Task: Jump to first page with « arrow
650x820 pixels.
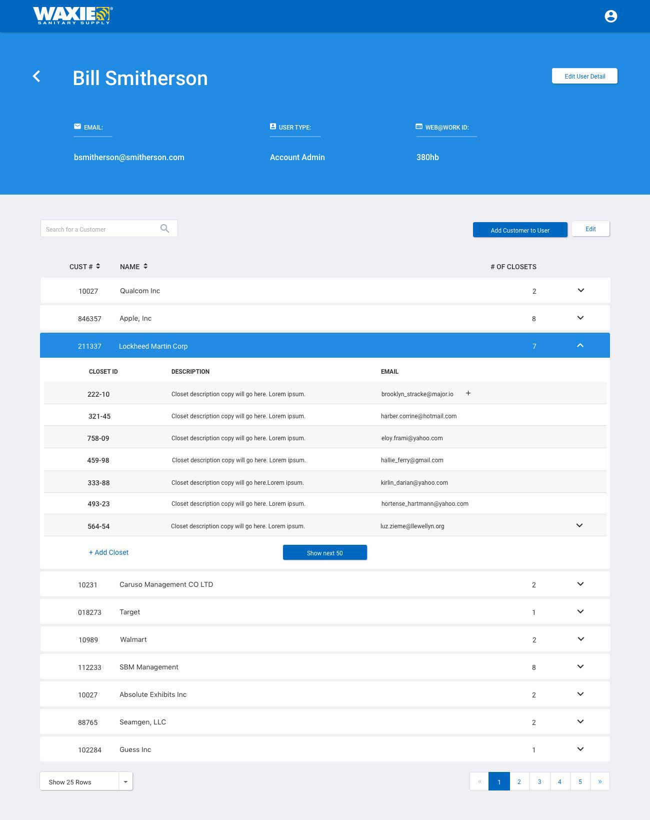Action: click(x=479, y=781)
